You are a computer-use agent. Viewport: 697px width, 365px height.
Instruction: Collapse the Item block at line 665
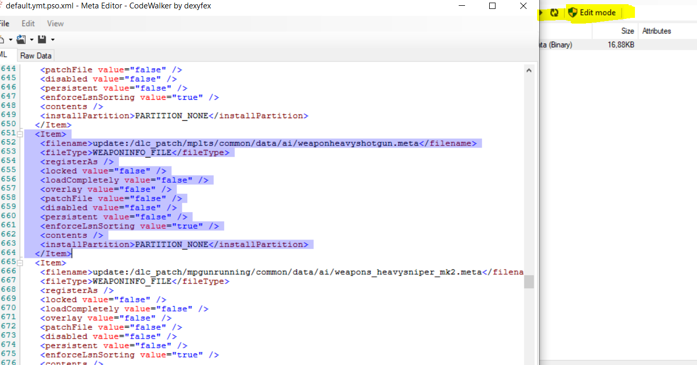point(20,263)
